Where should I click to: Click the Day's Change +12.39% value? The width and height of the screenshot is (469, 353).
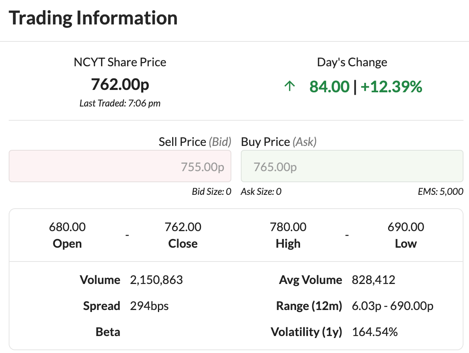click(x=391, y=87)
